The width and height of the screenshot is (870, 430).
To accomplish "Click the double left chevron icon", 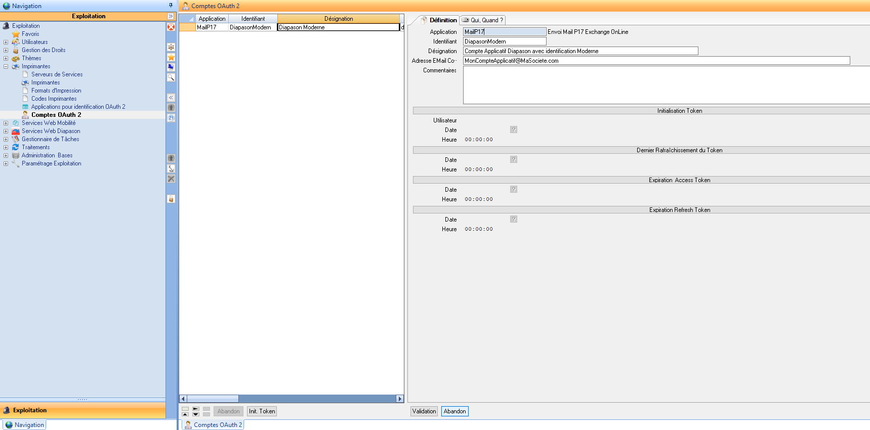I will click(171, 98).
